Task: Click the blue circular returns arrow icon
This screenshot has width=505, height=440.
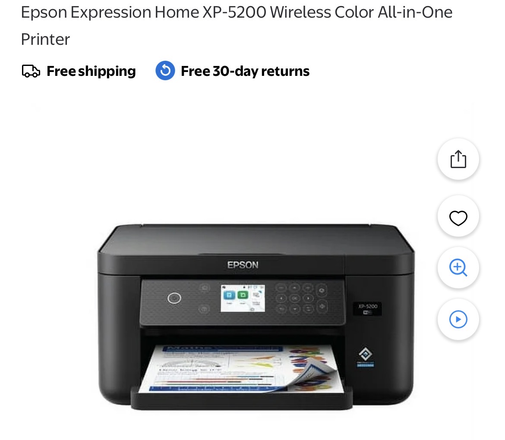Action: pos(165,71)
